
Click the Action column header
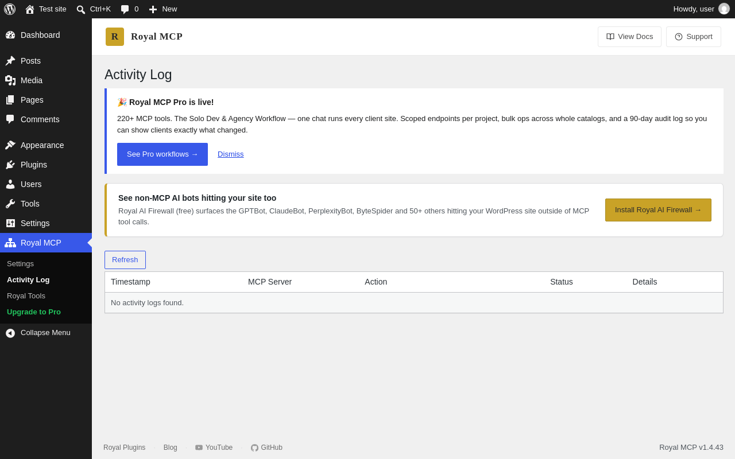[x=376, y=282]
